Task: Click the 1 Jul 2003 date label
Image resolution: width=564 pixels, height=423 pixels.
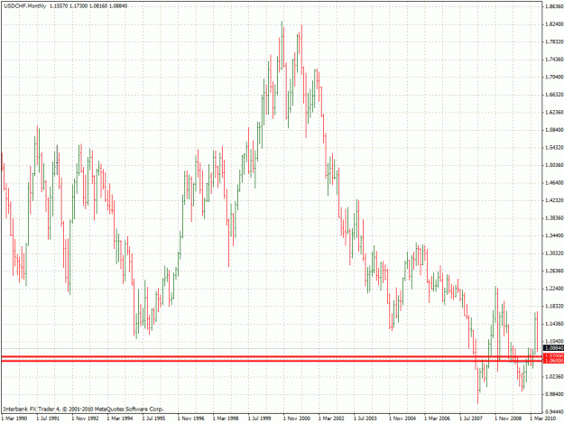Action: pos(365,418)
